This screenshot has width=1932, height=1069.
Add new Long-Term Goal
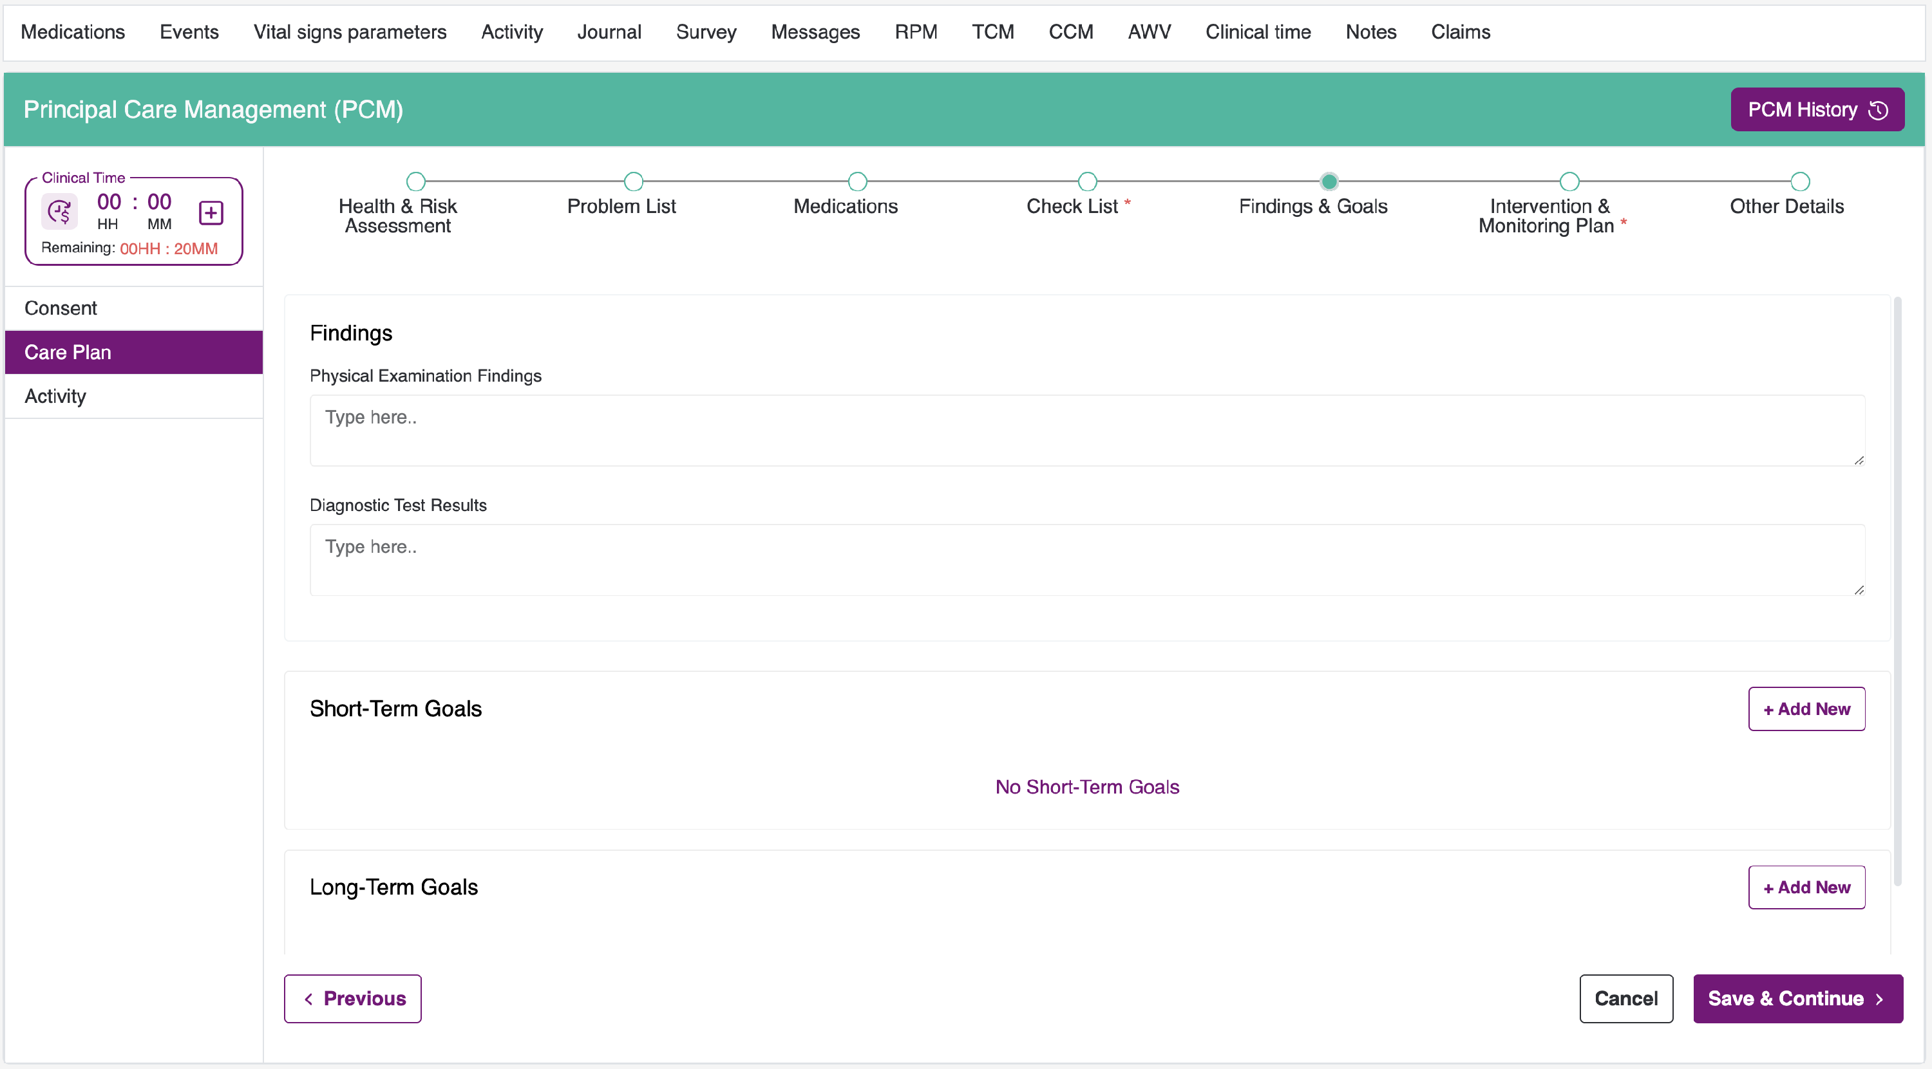(x=1806, y=887)
